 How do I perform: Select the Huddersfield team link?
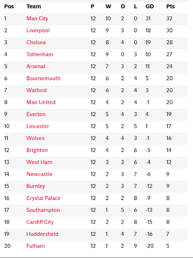pos(42,234)
